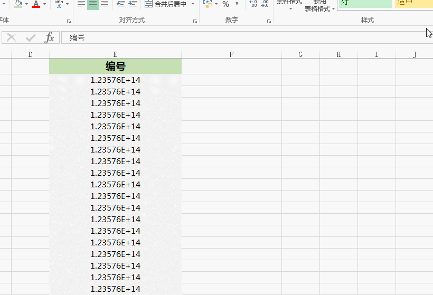The image size is (433, 295).
Task: Toggle center alignment
Action: (93, 4)
